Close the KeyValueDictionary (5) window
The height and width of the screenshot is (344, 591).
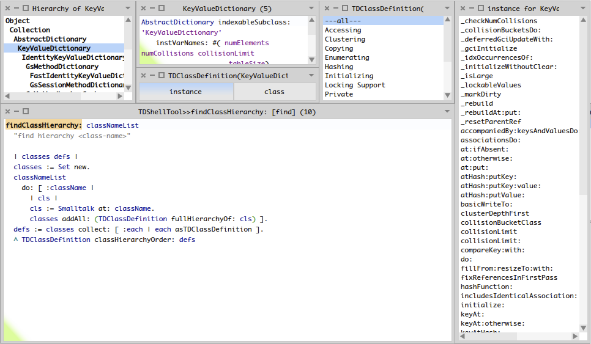coord(143,8)
